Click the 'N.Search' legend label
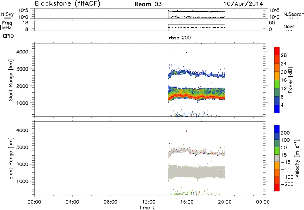304x210 pixels. tap(294, 14)
